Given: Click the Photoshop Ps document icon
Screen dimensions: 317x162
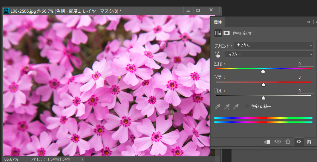Looking at the screenshot, I should tap(6, 11).
